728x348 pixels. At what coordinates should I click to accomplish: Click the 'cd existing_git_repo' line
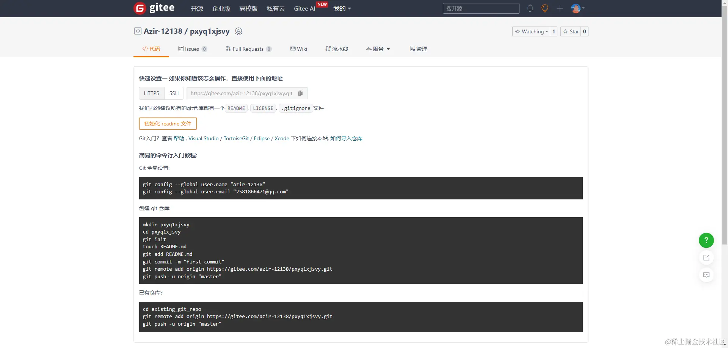172,309
